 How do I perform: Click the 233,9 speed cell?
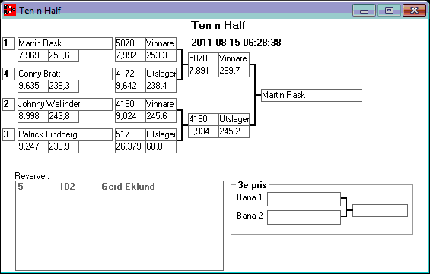tap(64, 146)
